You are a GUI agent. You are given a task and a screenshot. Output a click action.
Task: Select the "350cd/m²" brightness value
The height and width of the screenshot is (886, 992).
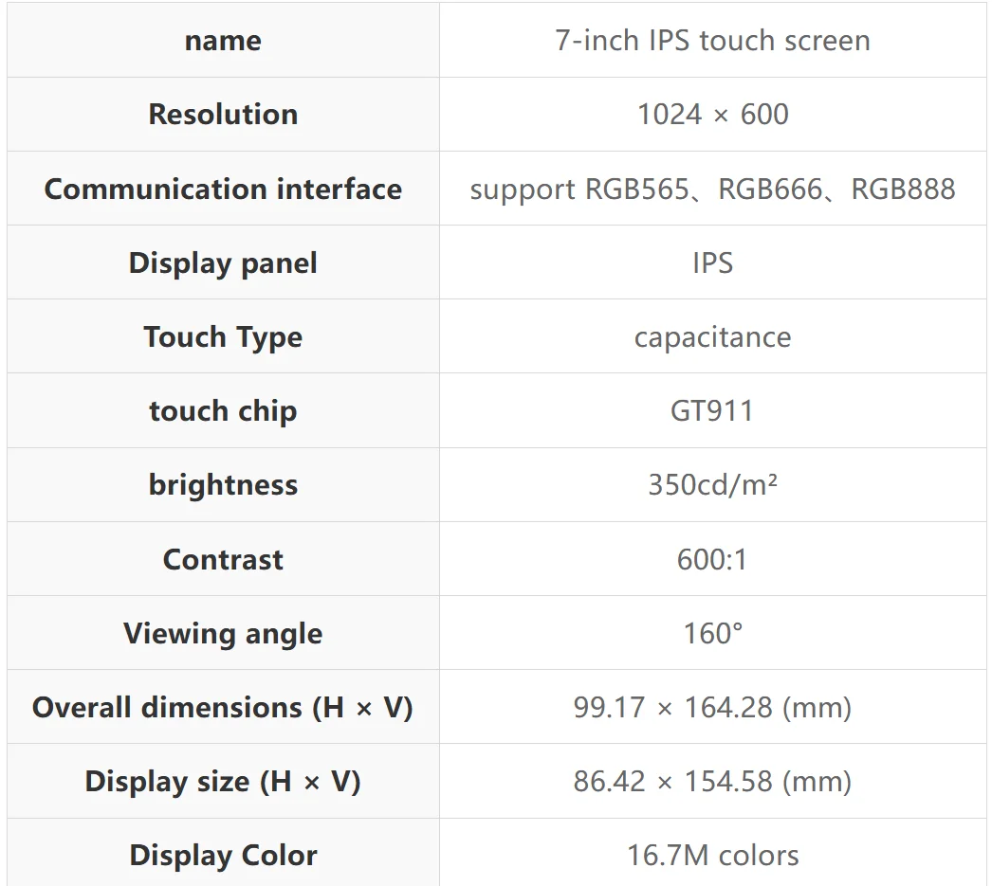(x=712, y=485)
